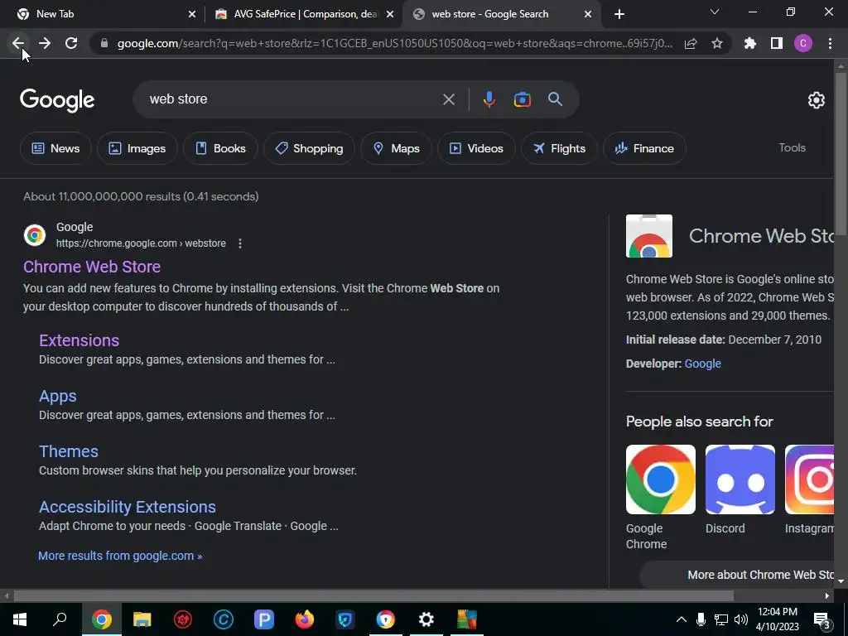Click More about Chrome Web Store button

tap(738, 575)
